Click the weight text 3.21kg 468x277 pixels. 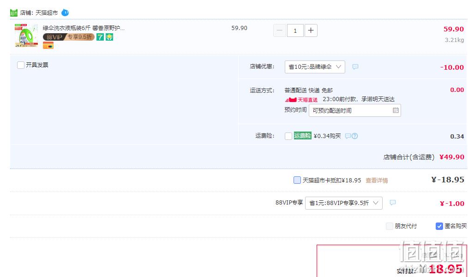(454, 40)
